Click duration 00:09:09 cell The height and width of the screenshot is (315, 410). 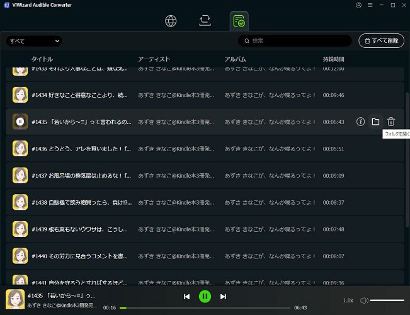coord(333,176)
